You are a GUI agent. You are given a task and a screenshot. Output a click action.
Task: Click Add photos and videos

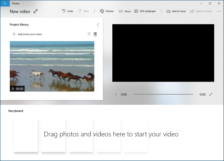(x=27, y=34)
